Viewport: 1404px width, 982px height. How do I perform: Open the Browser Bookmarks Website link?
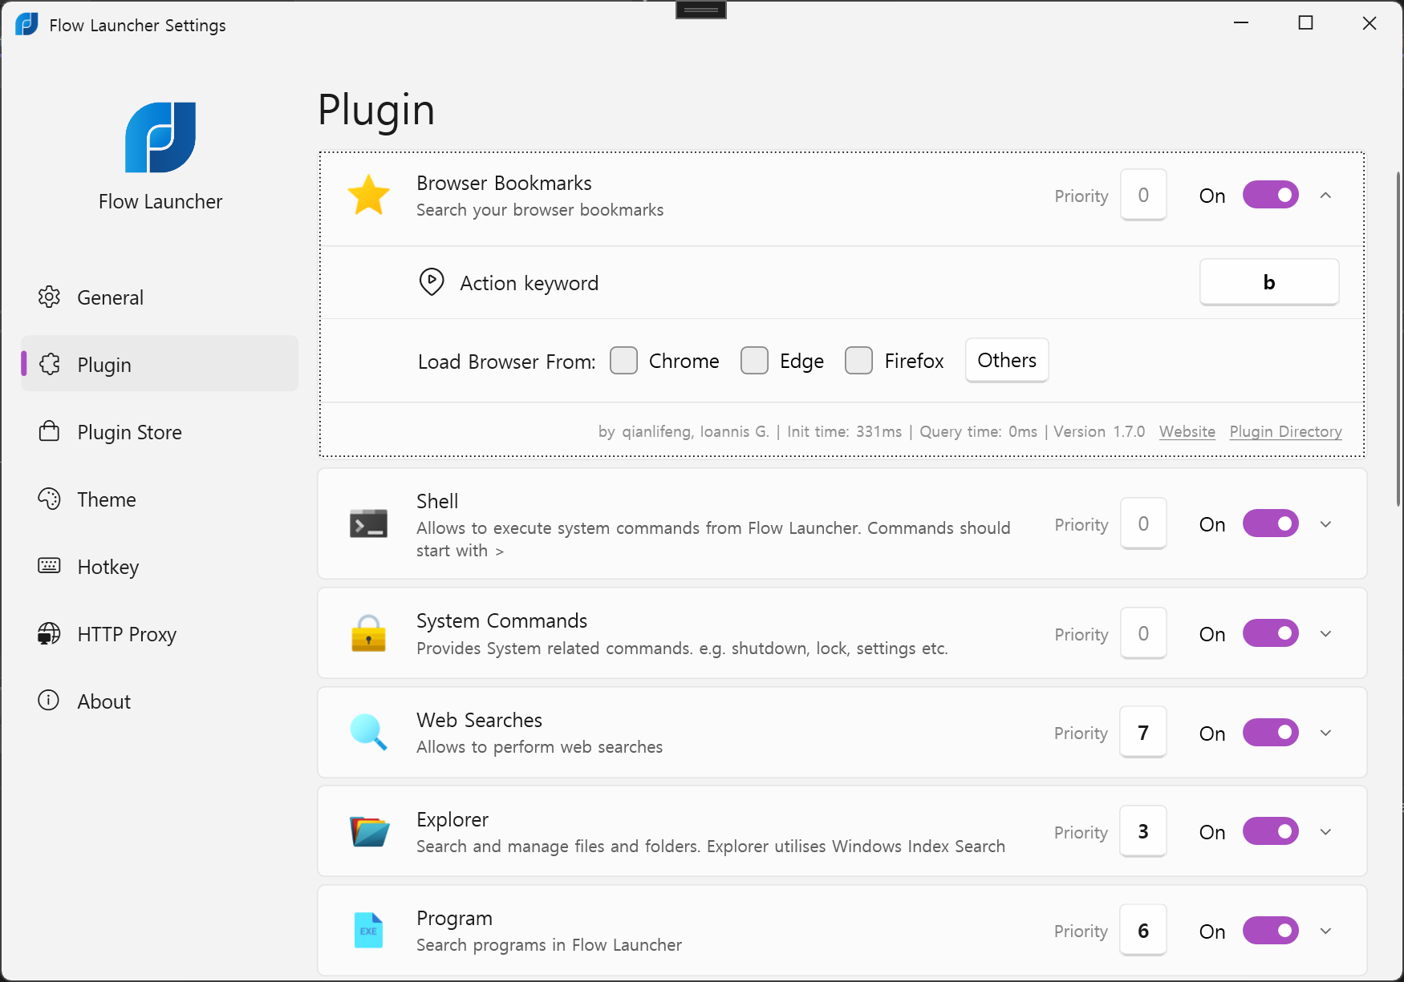pyautogui.click(x=1187, y=431)
